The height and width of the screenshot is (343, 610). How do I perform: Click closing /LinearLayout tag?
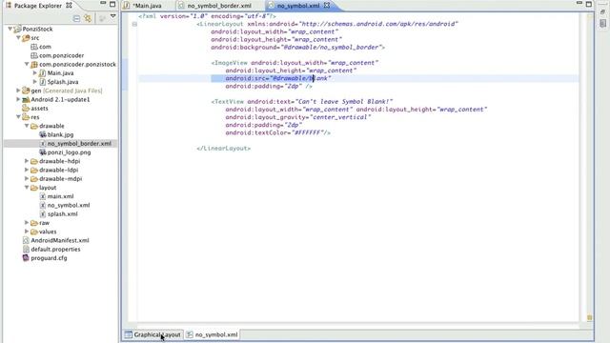224,149
